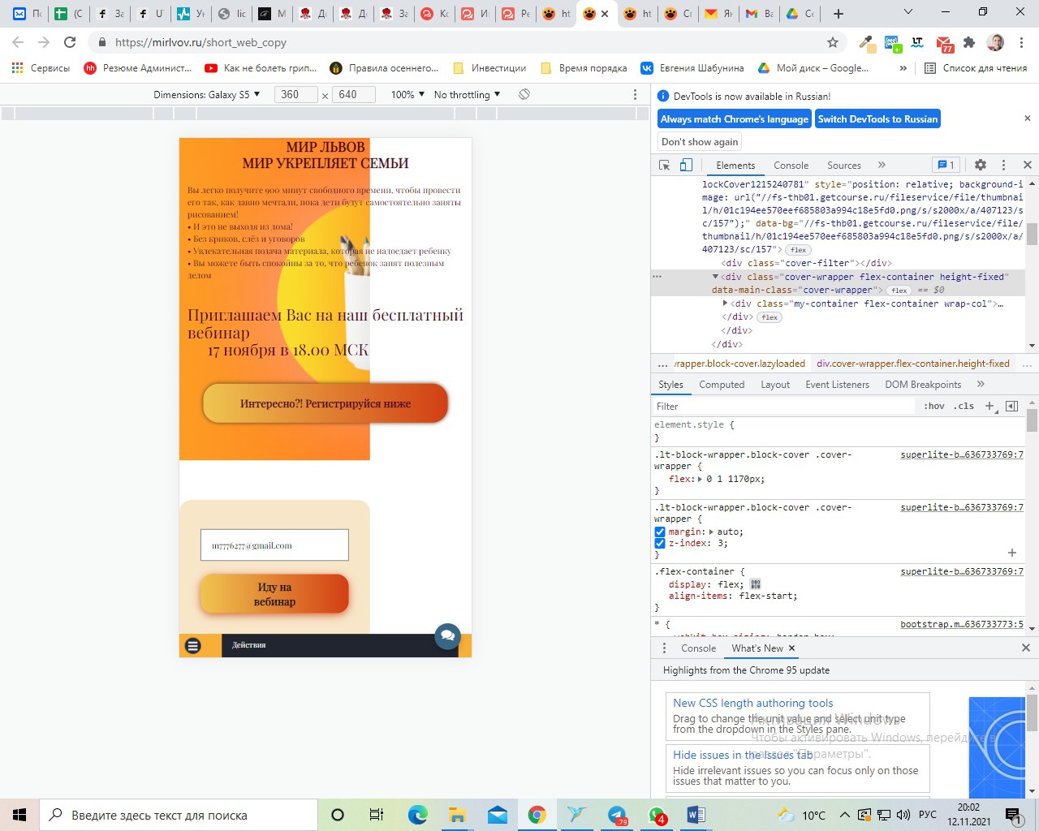
Task: Open the No throttling dropdown
Action: coord(467,94)
